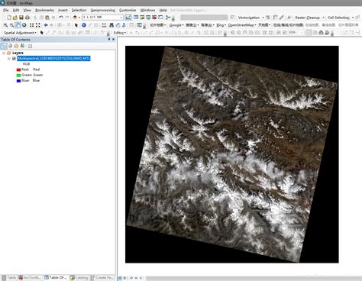Collapse the Multispectral layer legend
The width and height of the screenshot is (362, 281).
pos(9,59)
